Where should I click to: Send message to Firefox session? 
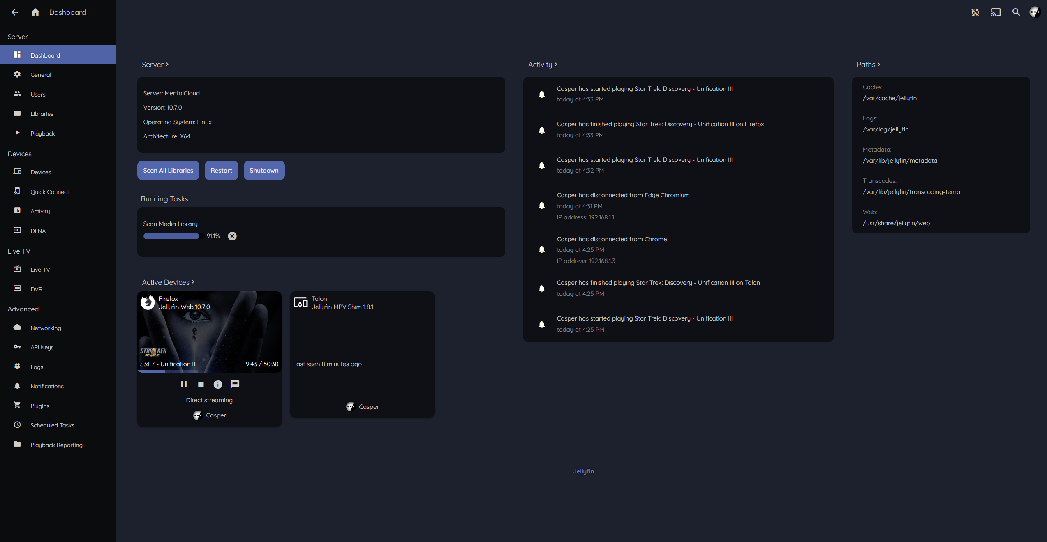(x=235, y=384)
